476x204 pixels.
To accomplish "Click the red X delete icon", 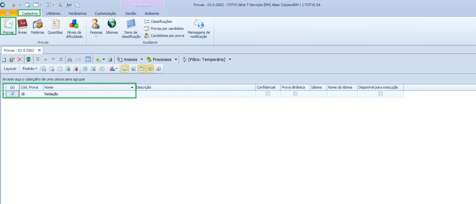I will [20, 59].
